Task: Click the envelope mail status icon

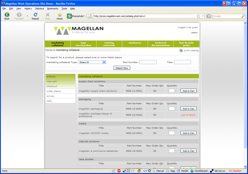Action: click(x=133, y=171)
